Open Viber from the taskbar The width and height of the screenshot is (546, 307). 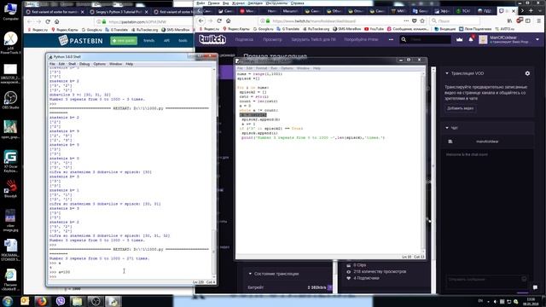[60, 301]
